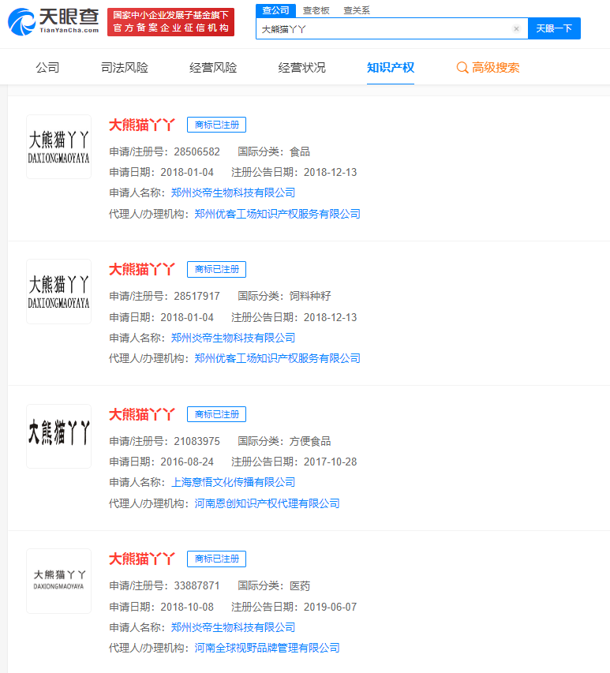This screenshot has height=673, width=610.
Task: Click 国际分类 value 饲料种籽
Action: pyautogui.click(x=310, y=296)
